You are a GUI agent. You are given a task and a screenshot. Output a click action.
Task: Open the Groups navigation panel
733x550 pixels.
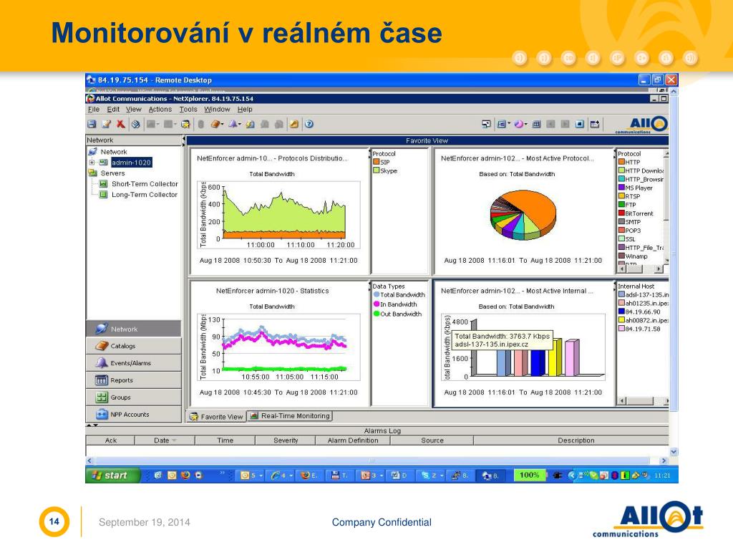coord(133,397)
